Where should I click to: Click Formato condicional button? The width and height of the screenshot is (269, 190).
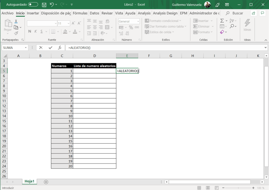click(163, 21)
